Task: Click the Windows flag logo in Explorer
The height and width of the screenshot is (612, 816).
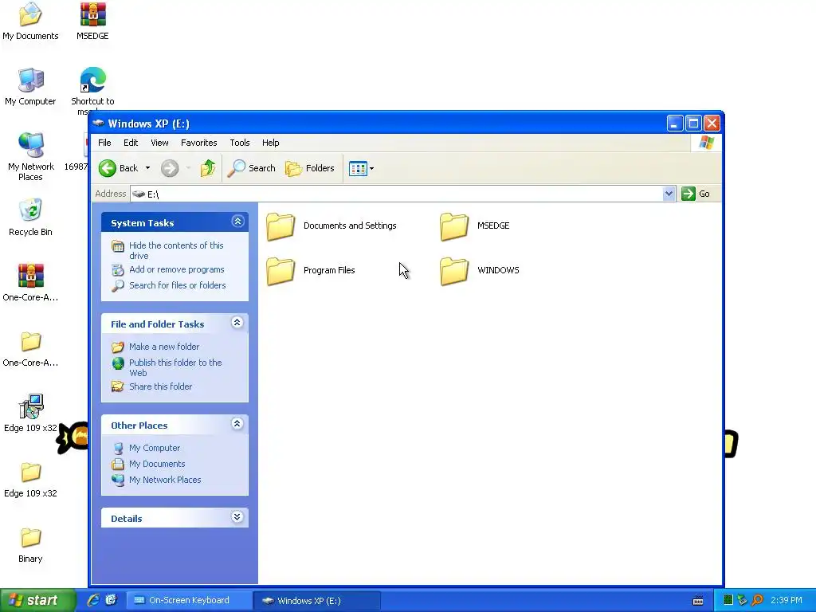Action: pyautogui.click(x=706, y=143)
